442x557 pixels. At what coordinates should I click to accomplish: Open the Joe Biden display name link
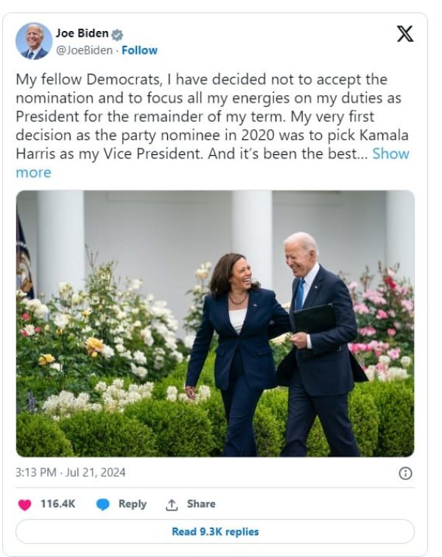point(82,33)
